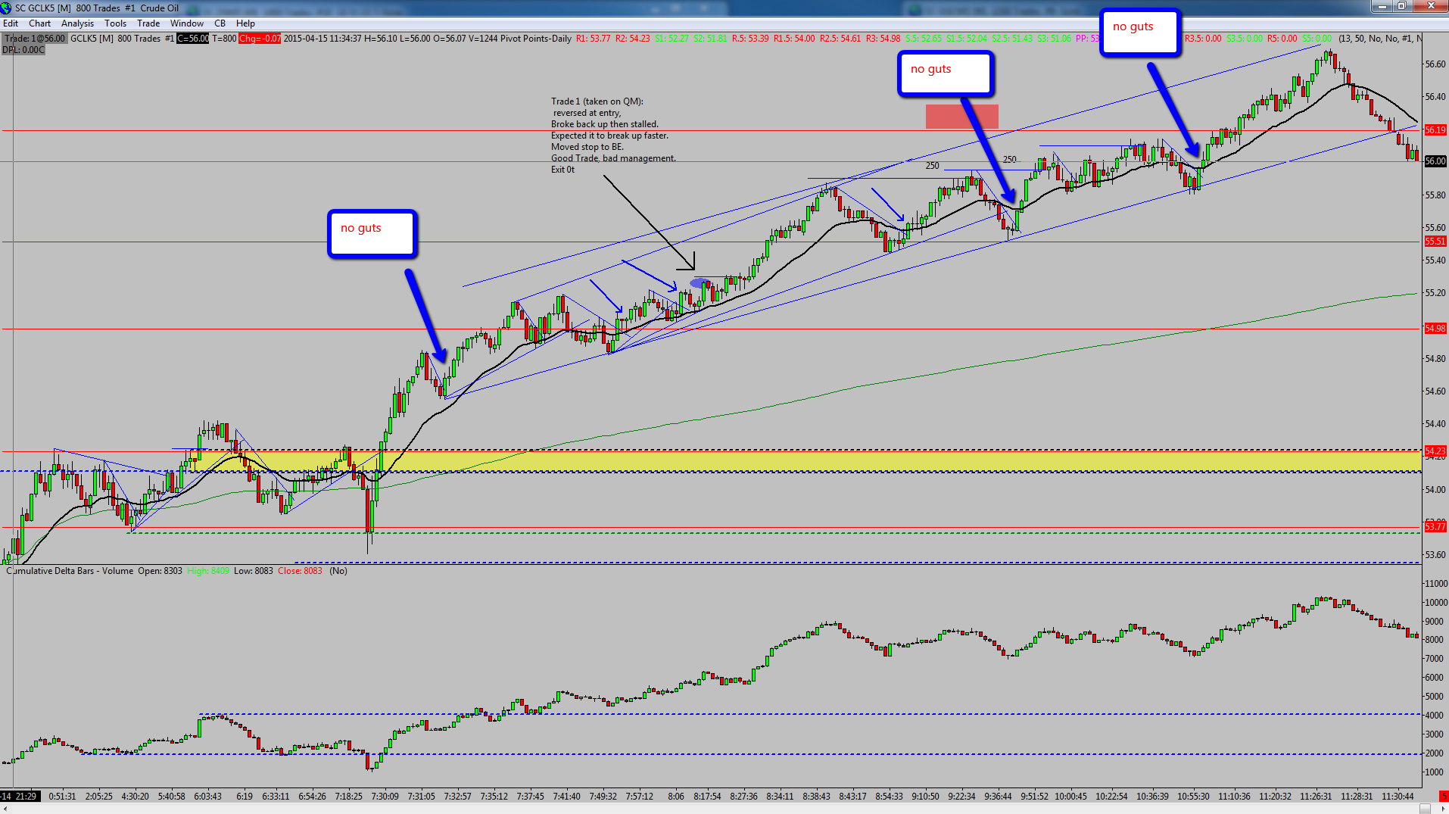The width and height of the screenshot is (1449, 814).
Task: Click the 'Cumulative Delta Bars - Volume' study label
Action: tap(70, 571)
